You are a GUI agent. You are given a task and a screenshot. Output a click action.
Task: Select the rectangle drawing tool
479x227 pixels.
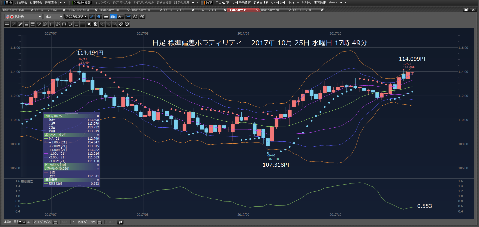point(76,24)
